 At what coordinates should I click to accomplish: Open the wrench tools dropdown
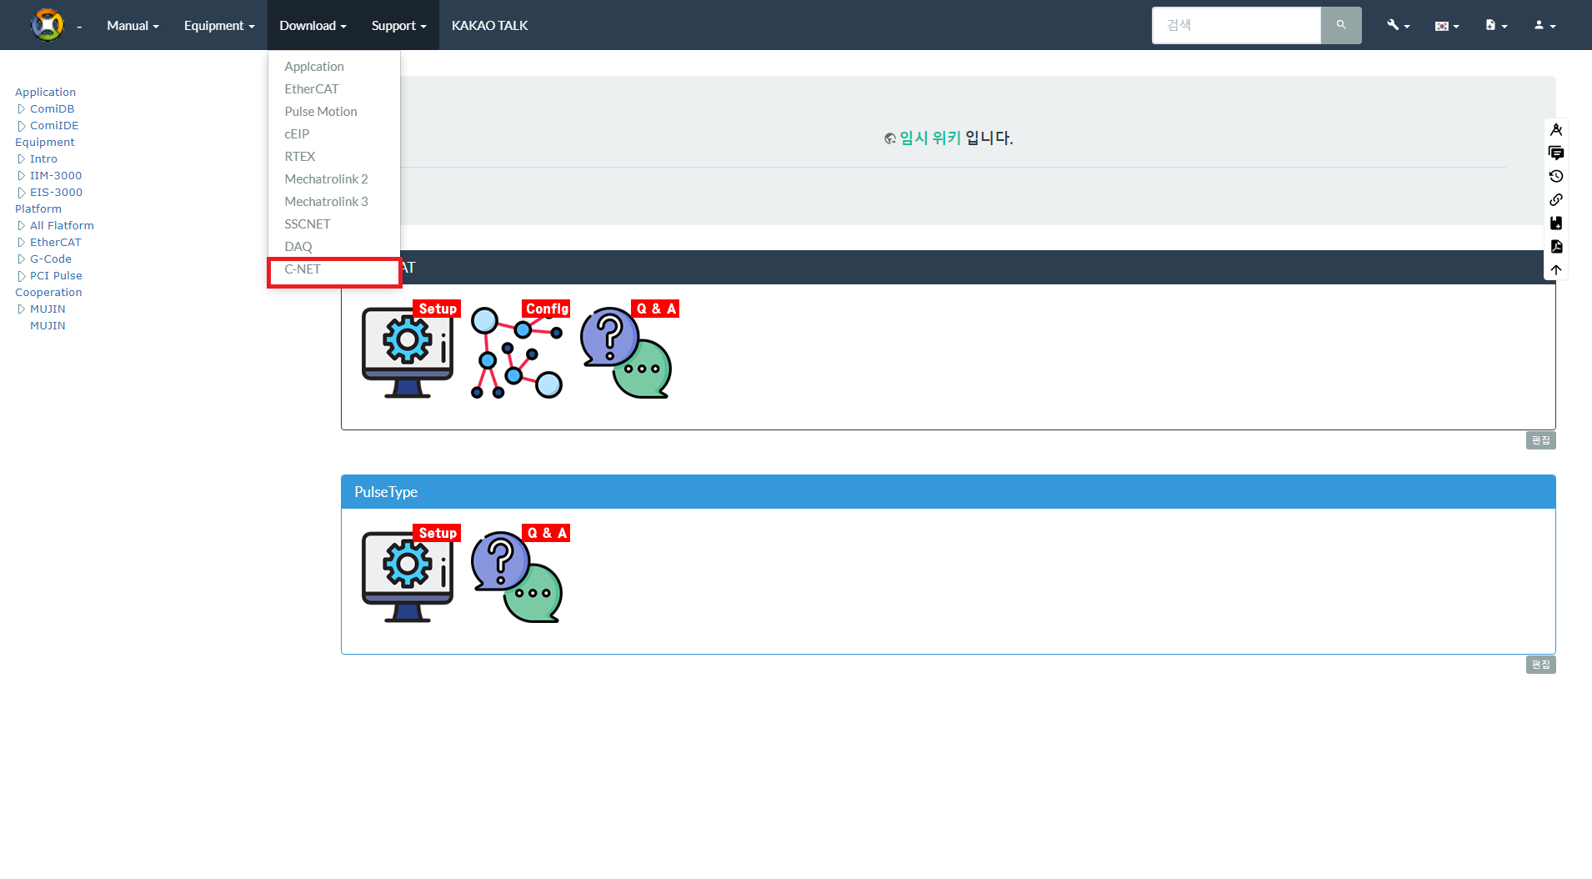[1398, 25]
